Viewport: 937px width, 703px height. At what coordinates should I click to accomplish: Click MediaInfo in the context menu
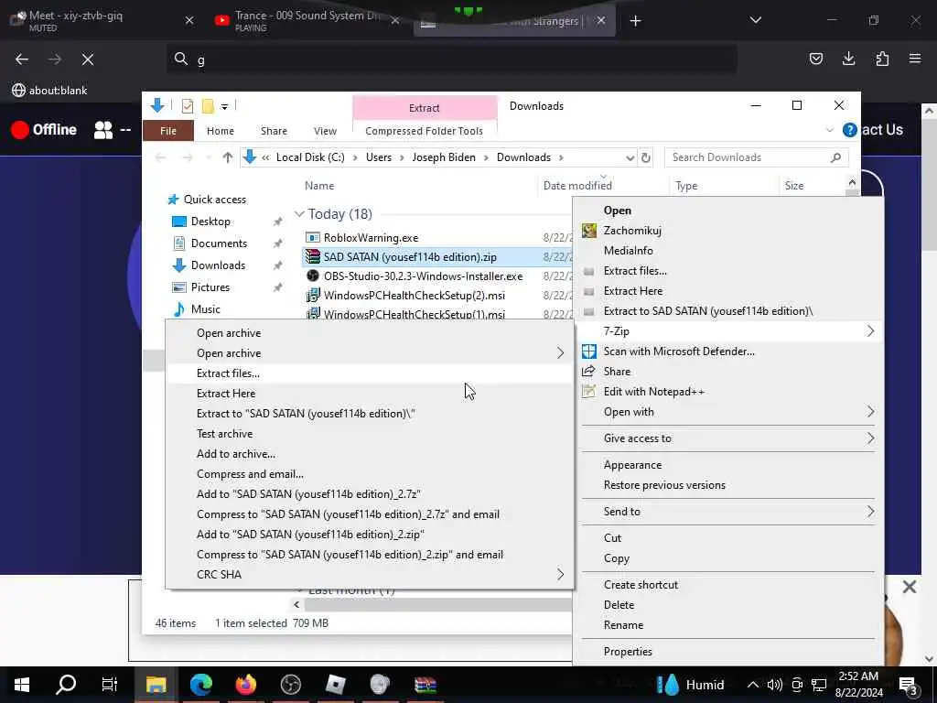[x=727, y=251]
